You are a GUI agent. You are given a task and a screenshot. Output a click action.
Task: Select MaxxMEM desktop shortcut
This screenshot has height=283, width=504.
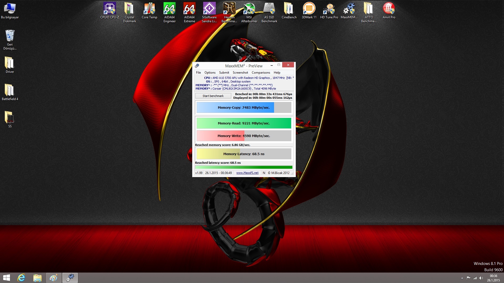coord(349,11)
